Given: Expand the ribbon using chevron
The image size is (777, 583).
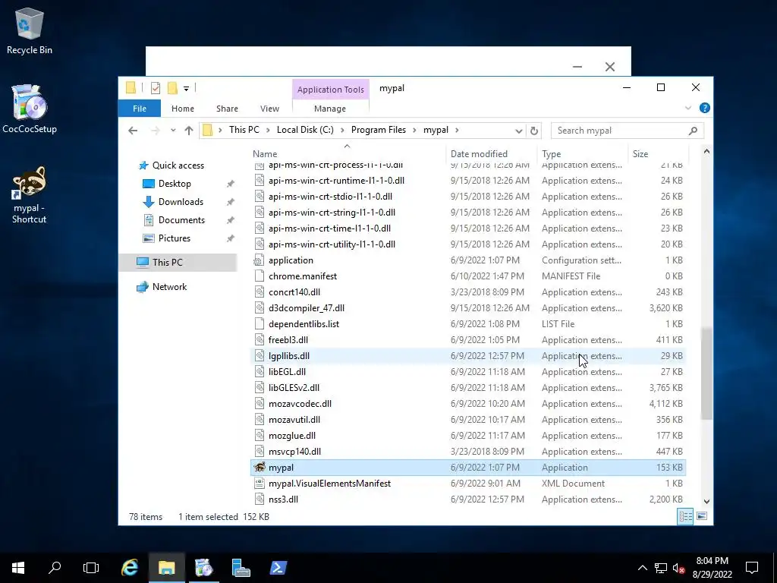Looking at the screenshot, I should point(687,108).
